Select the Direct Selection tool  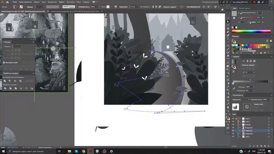point(228,22)
